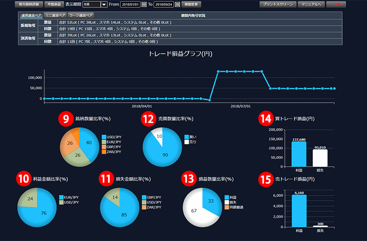Click the 買トレード損益(円) chart title

click(x=295, y=119)
